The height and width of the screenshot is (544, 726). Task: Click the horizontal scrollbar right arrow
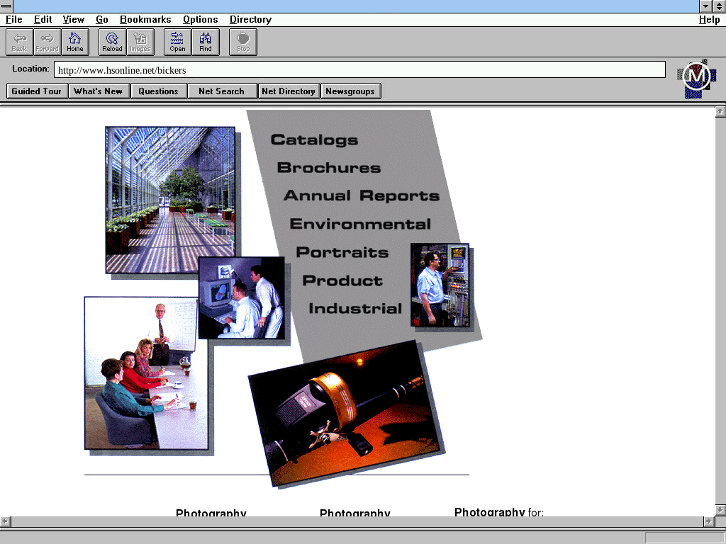(x=708, y=521)
